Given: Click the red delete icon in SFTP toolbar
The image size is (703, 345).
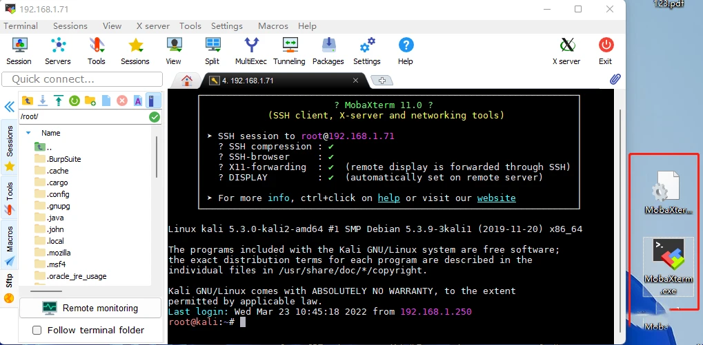Looking at the screenshot, I should click(122, 101).
